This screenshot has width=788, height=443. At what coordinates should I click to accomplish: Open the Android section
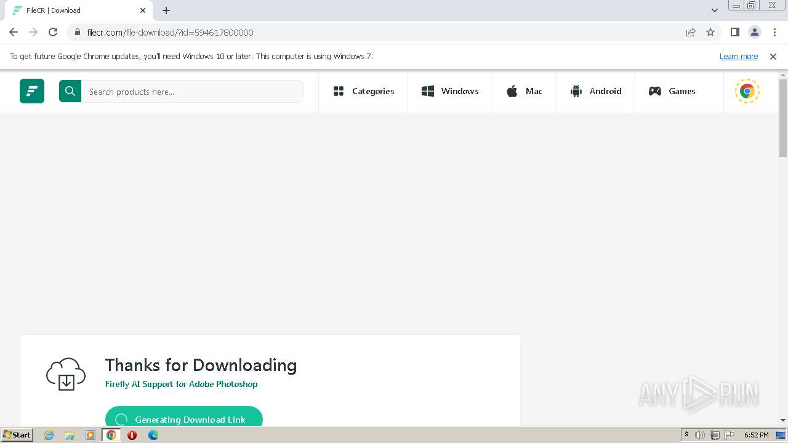tap(595, 91)
